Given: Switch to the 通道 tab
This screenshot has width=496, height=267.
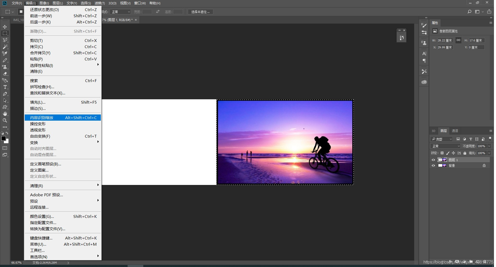Looking at the screenshot, I should (x=455, y=131).
